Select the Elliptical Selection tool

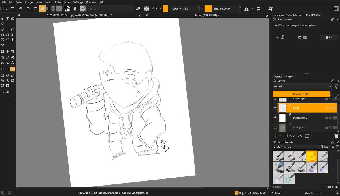point(8,76)
